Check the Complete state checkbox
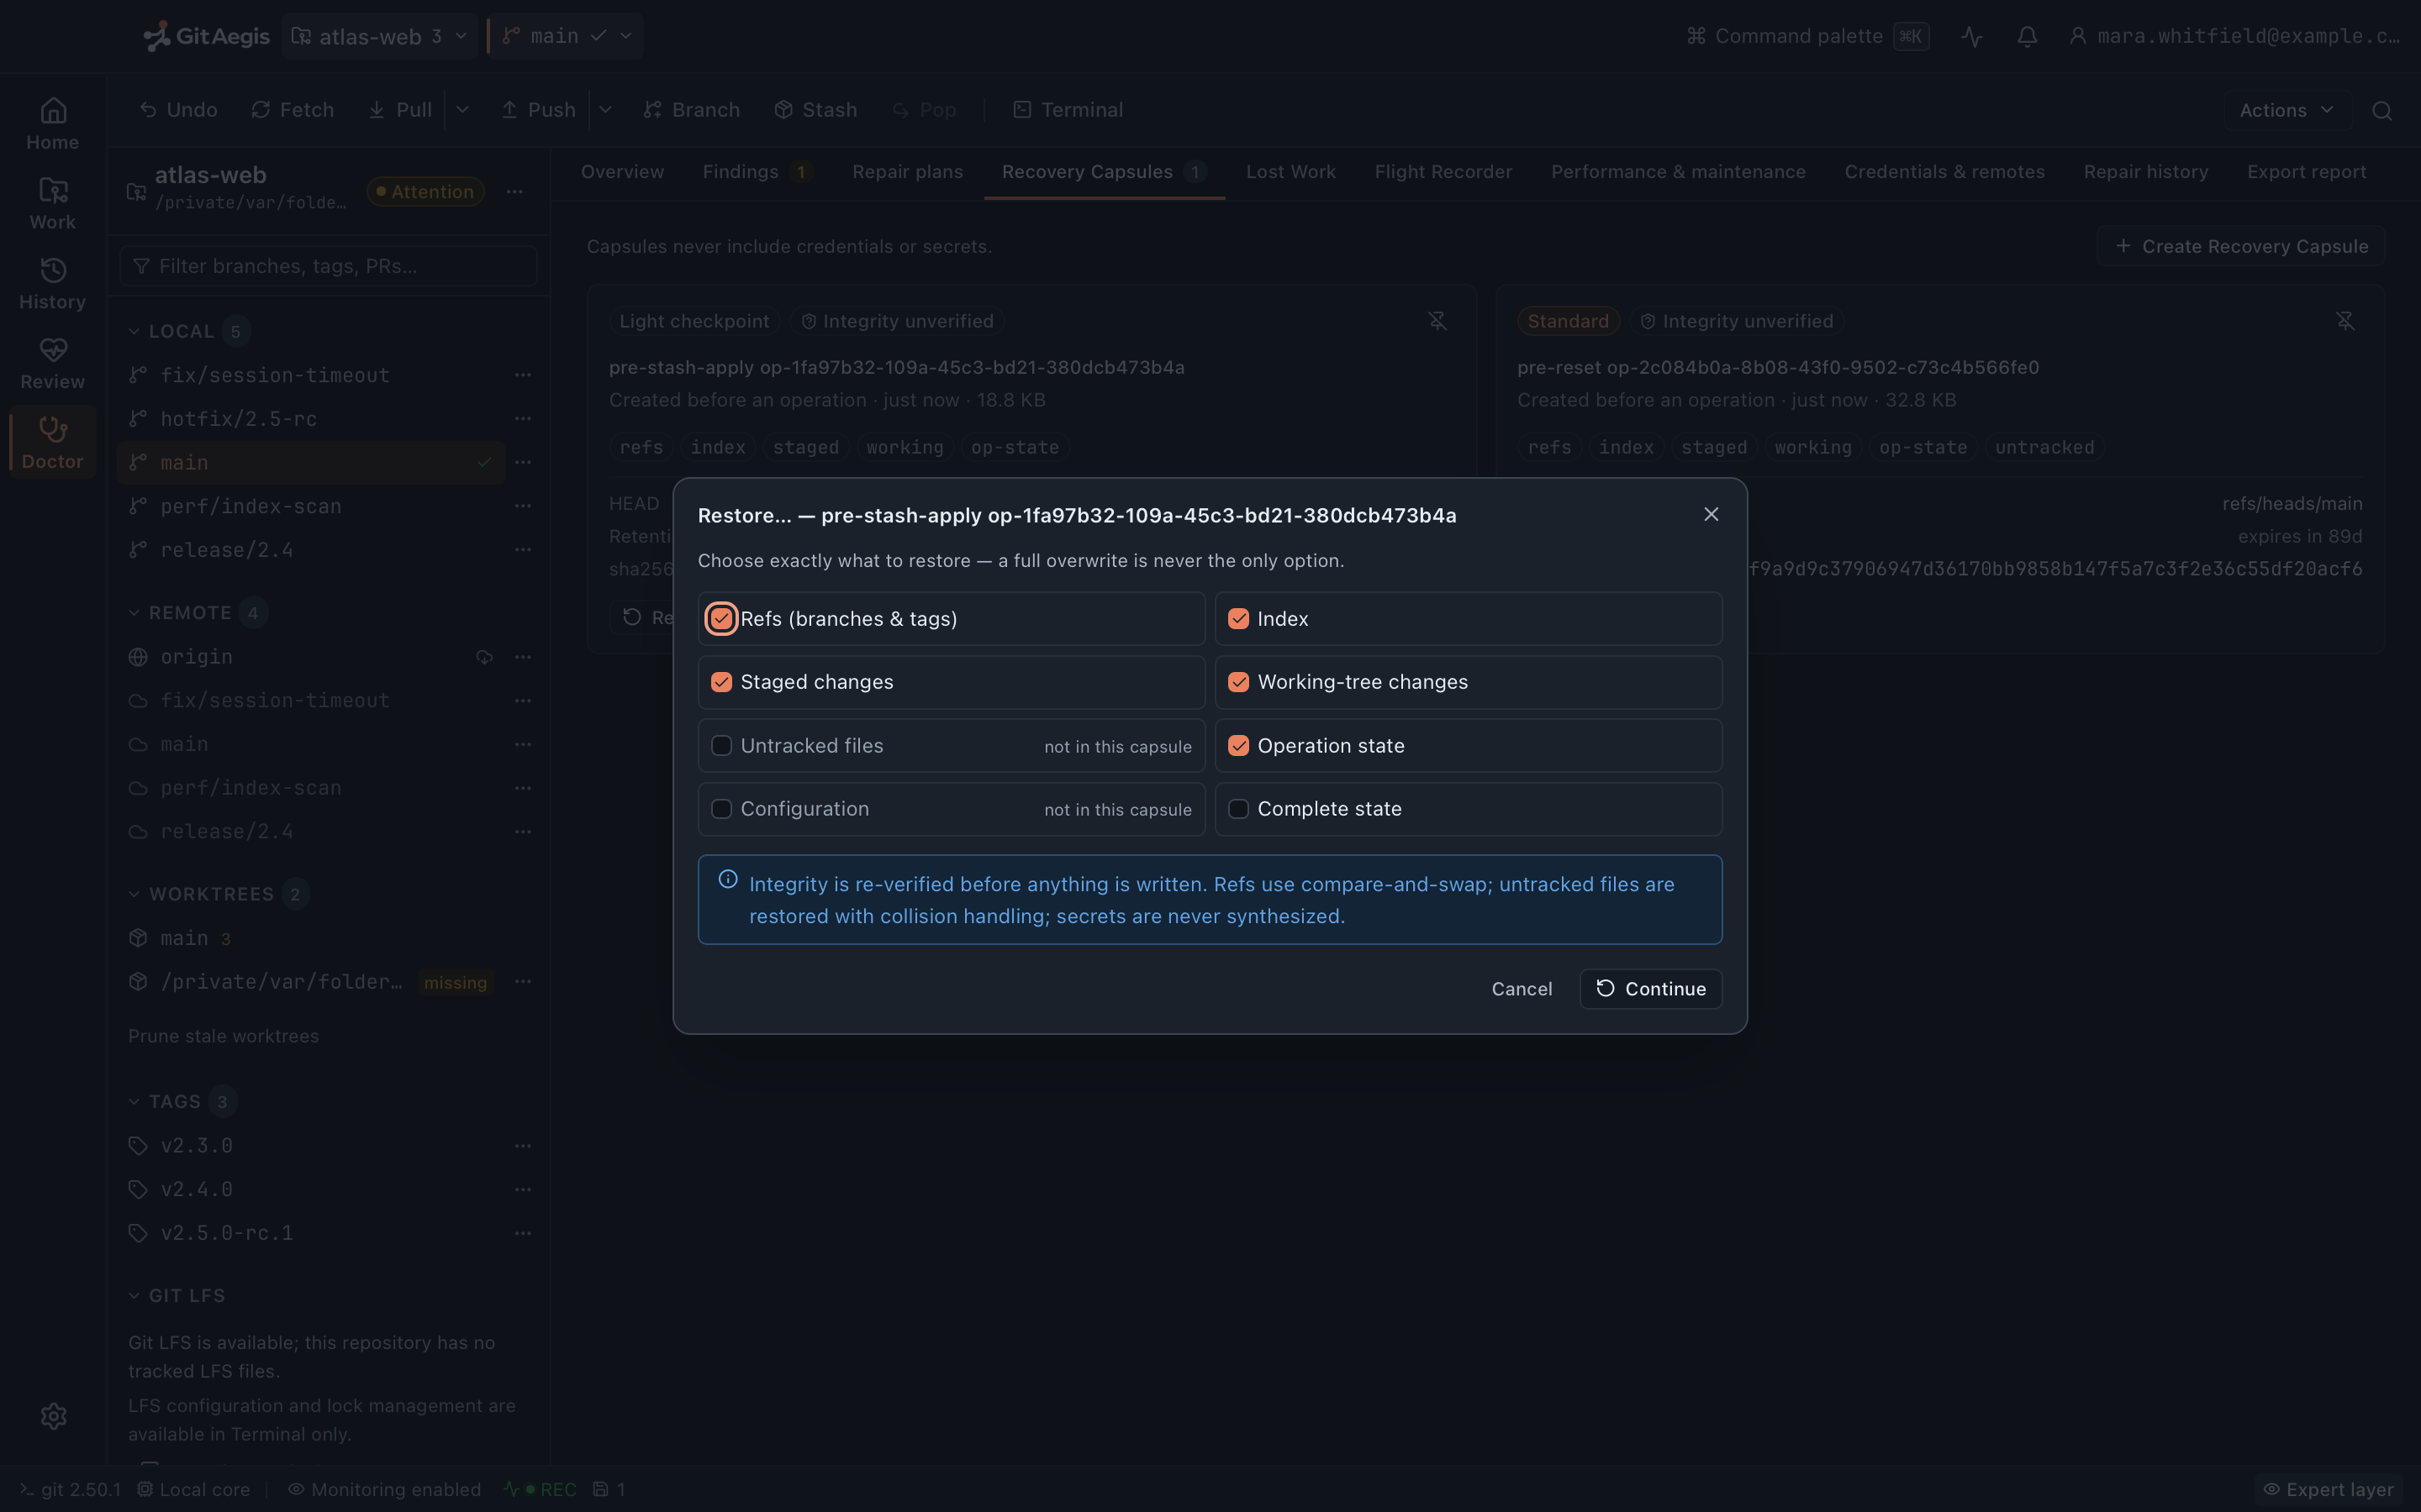The image size is (2421, 1512). (x=1238, y=809)
